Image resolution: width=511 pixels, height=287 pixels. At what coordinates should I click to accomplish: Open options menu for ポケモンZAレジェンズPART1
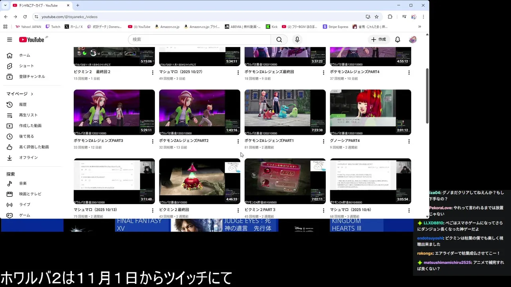click(323, 142)
